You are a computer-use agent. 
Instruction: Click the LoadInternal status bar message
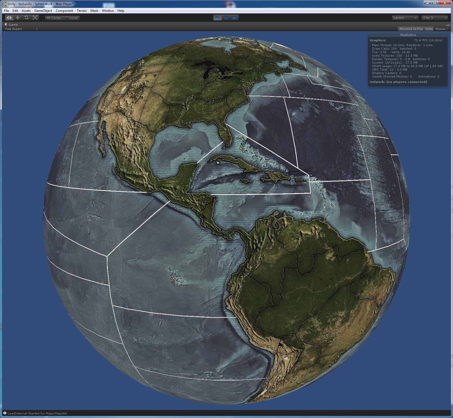[x=36, y=413]
